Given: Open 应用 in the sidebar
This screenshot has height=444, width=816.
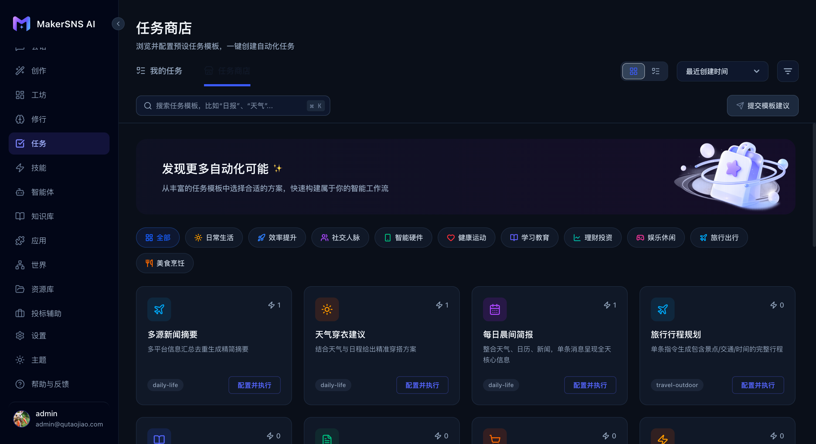Looking at the screenshot, I should [59, 241].
